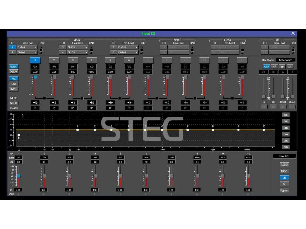Open channel 4 Freq-Level dropdown
This screenshot has height=229, width=306.
[x=77, y=52]
